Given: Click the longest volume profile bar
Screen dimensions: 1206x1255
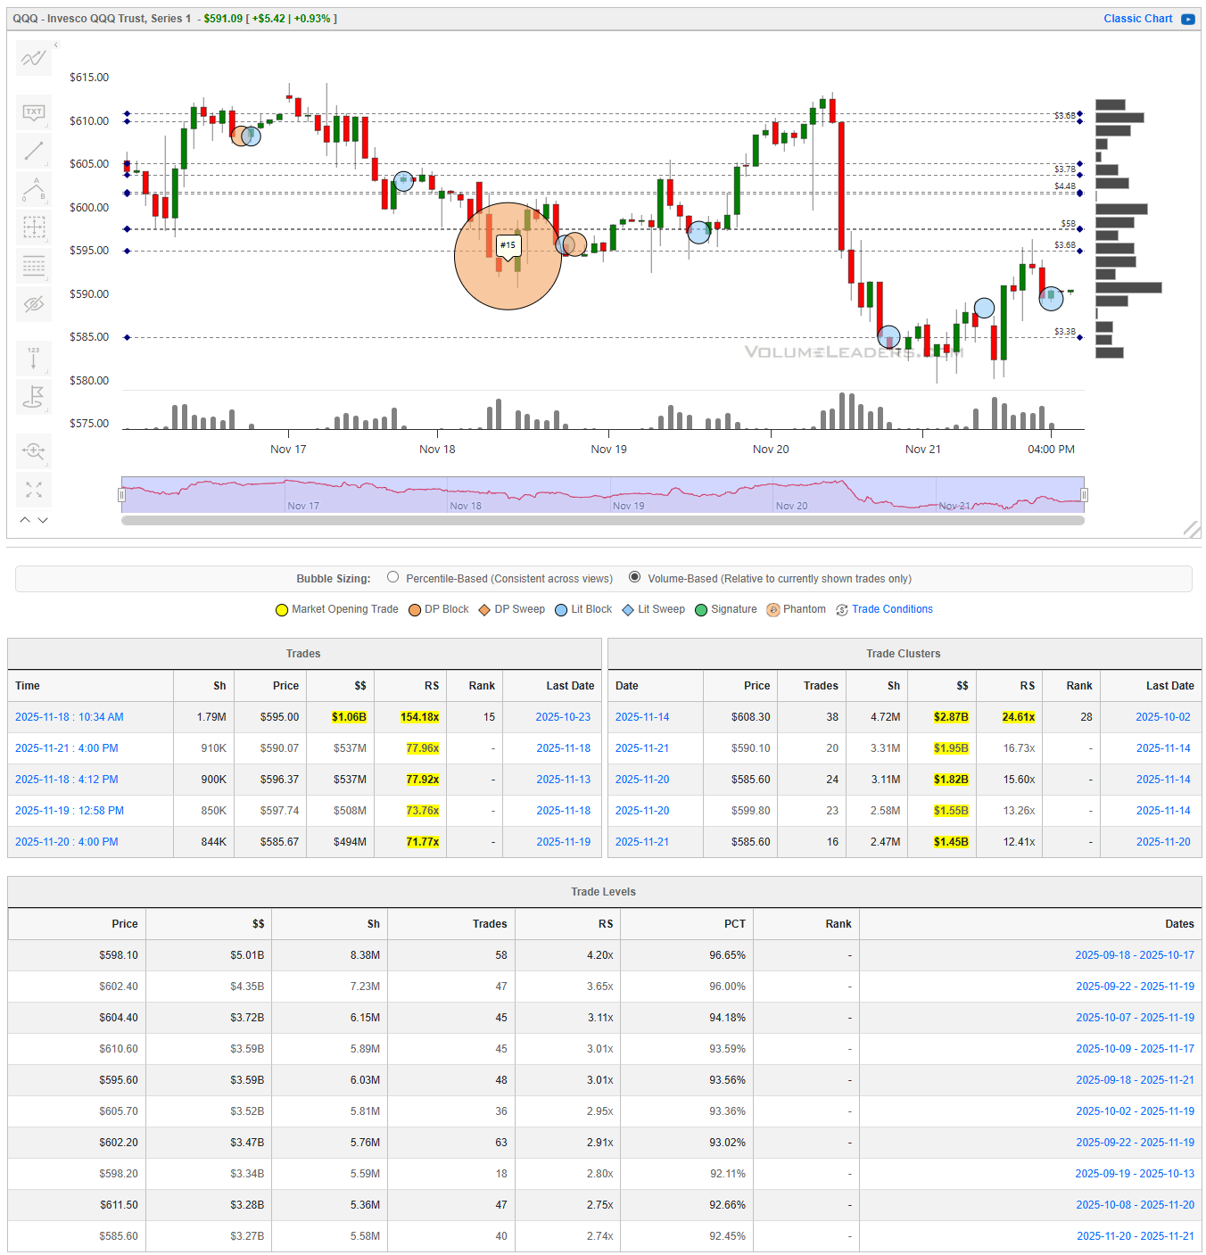Looking at the screenshot, I should coord(1128,287).
